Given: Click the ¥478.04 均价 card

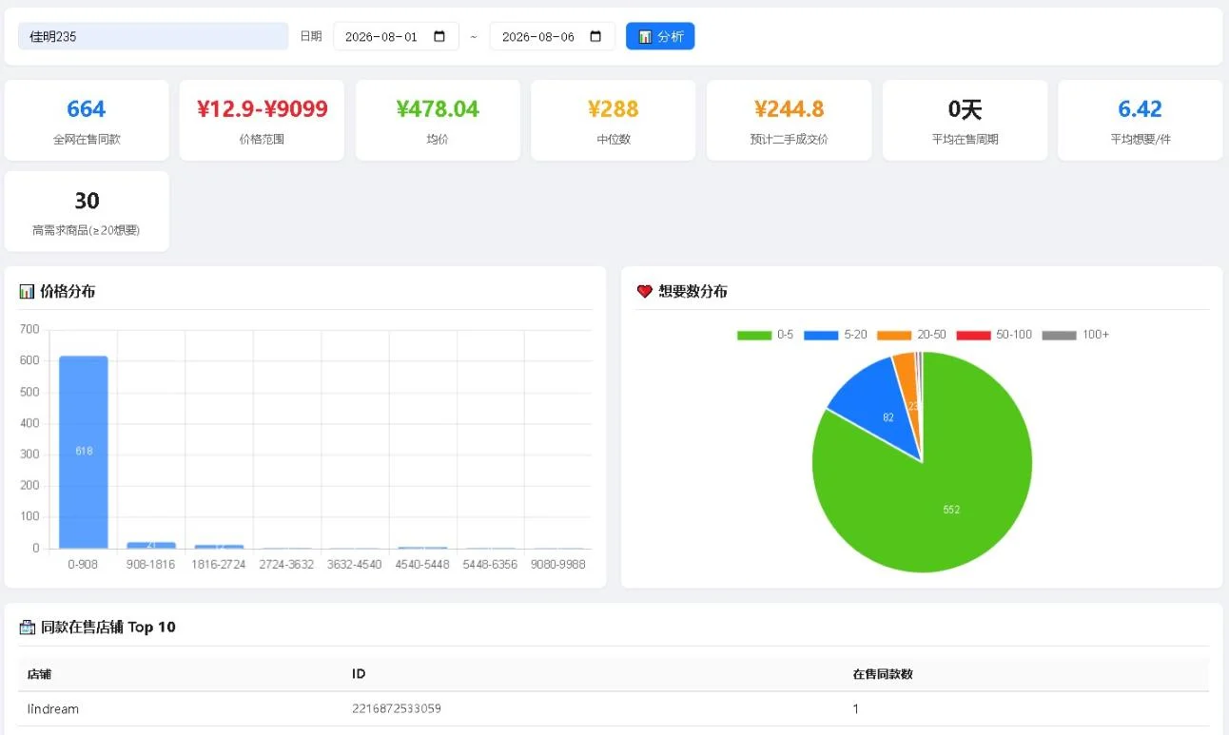Looking at the screenshot, I should [x=438, y=120].
